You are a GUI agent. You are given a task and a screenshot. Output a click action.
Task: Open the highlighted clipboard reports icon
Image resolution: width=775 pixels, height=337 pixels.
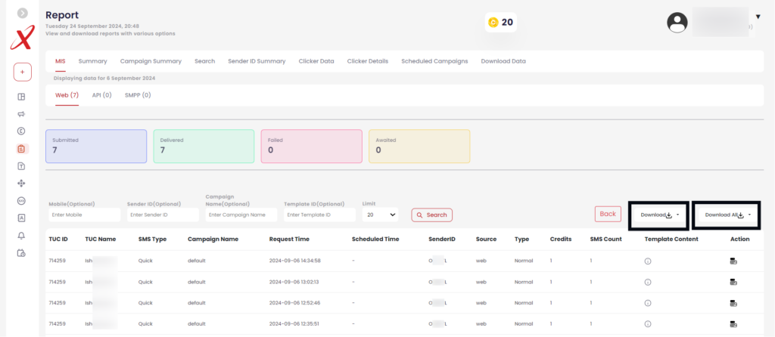21,149
